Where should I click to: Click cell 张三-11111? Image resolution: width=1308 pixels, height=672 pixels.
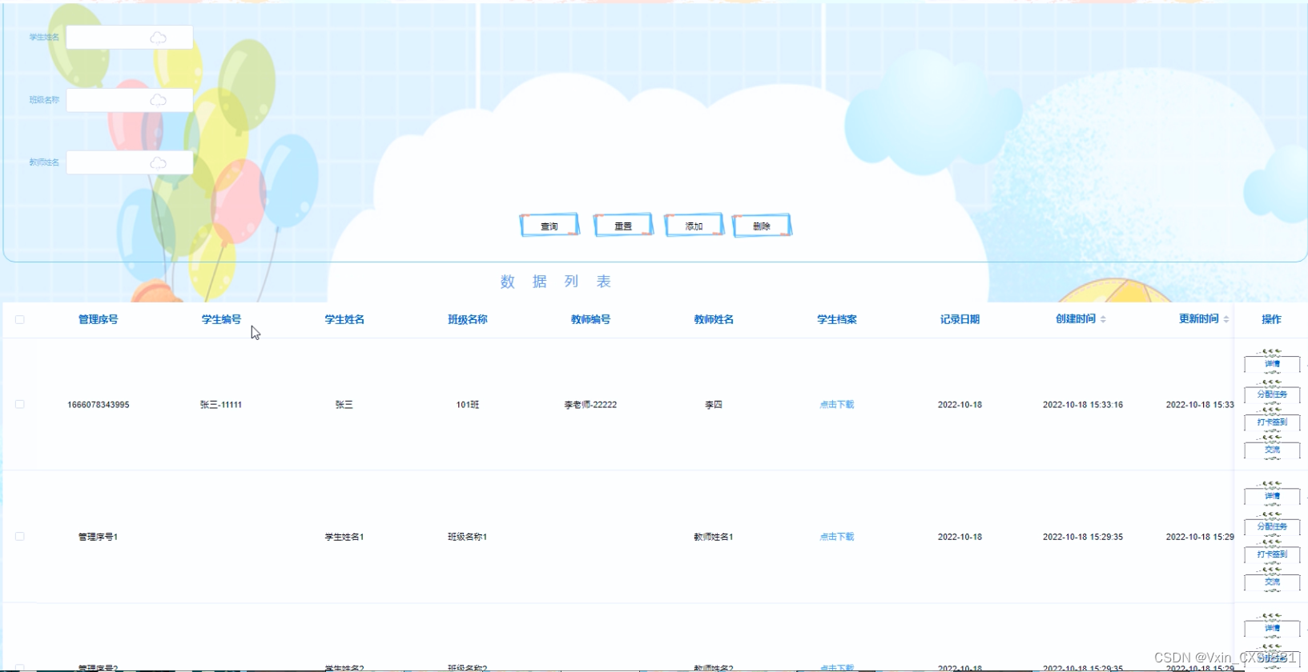pyautogui.click(x=221, y=405)
